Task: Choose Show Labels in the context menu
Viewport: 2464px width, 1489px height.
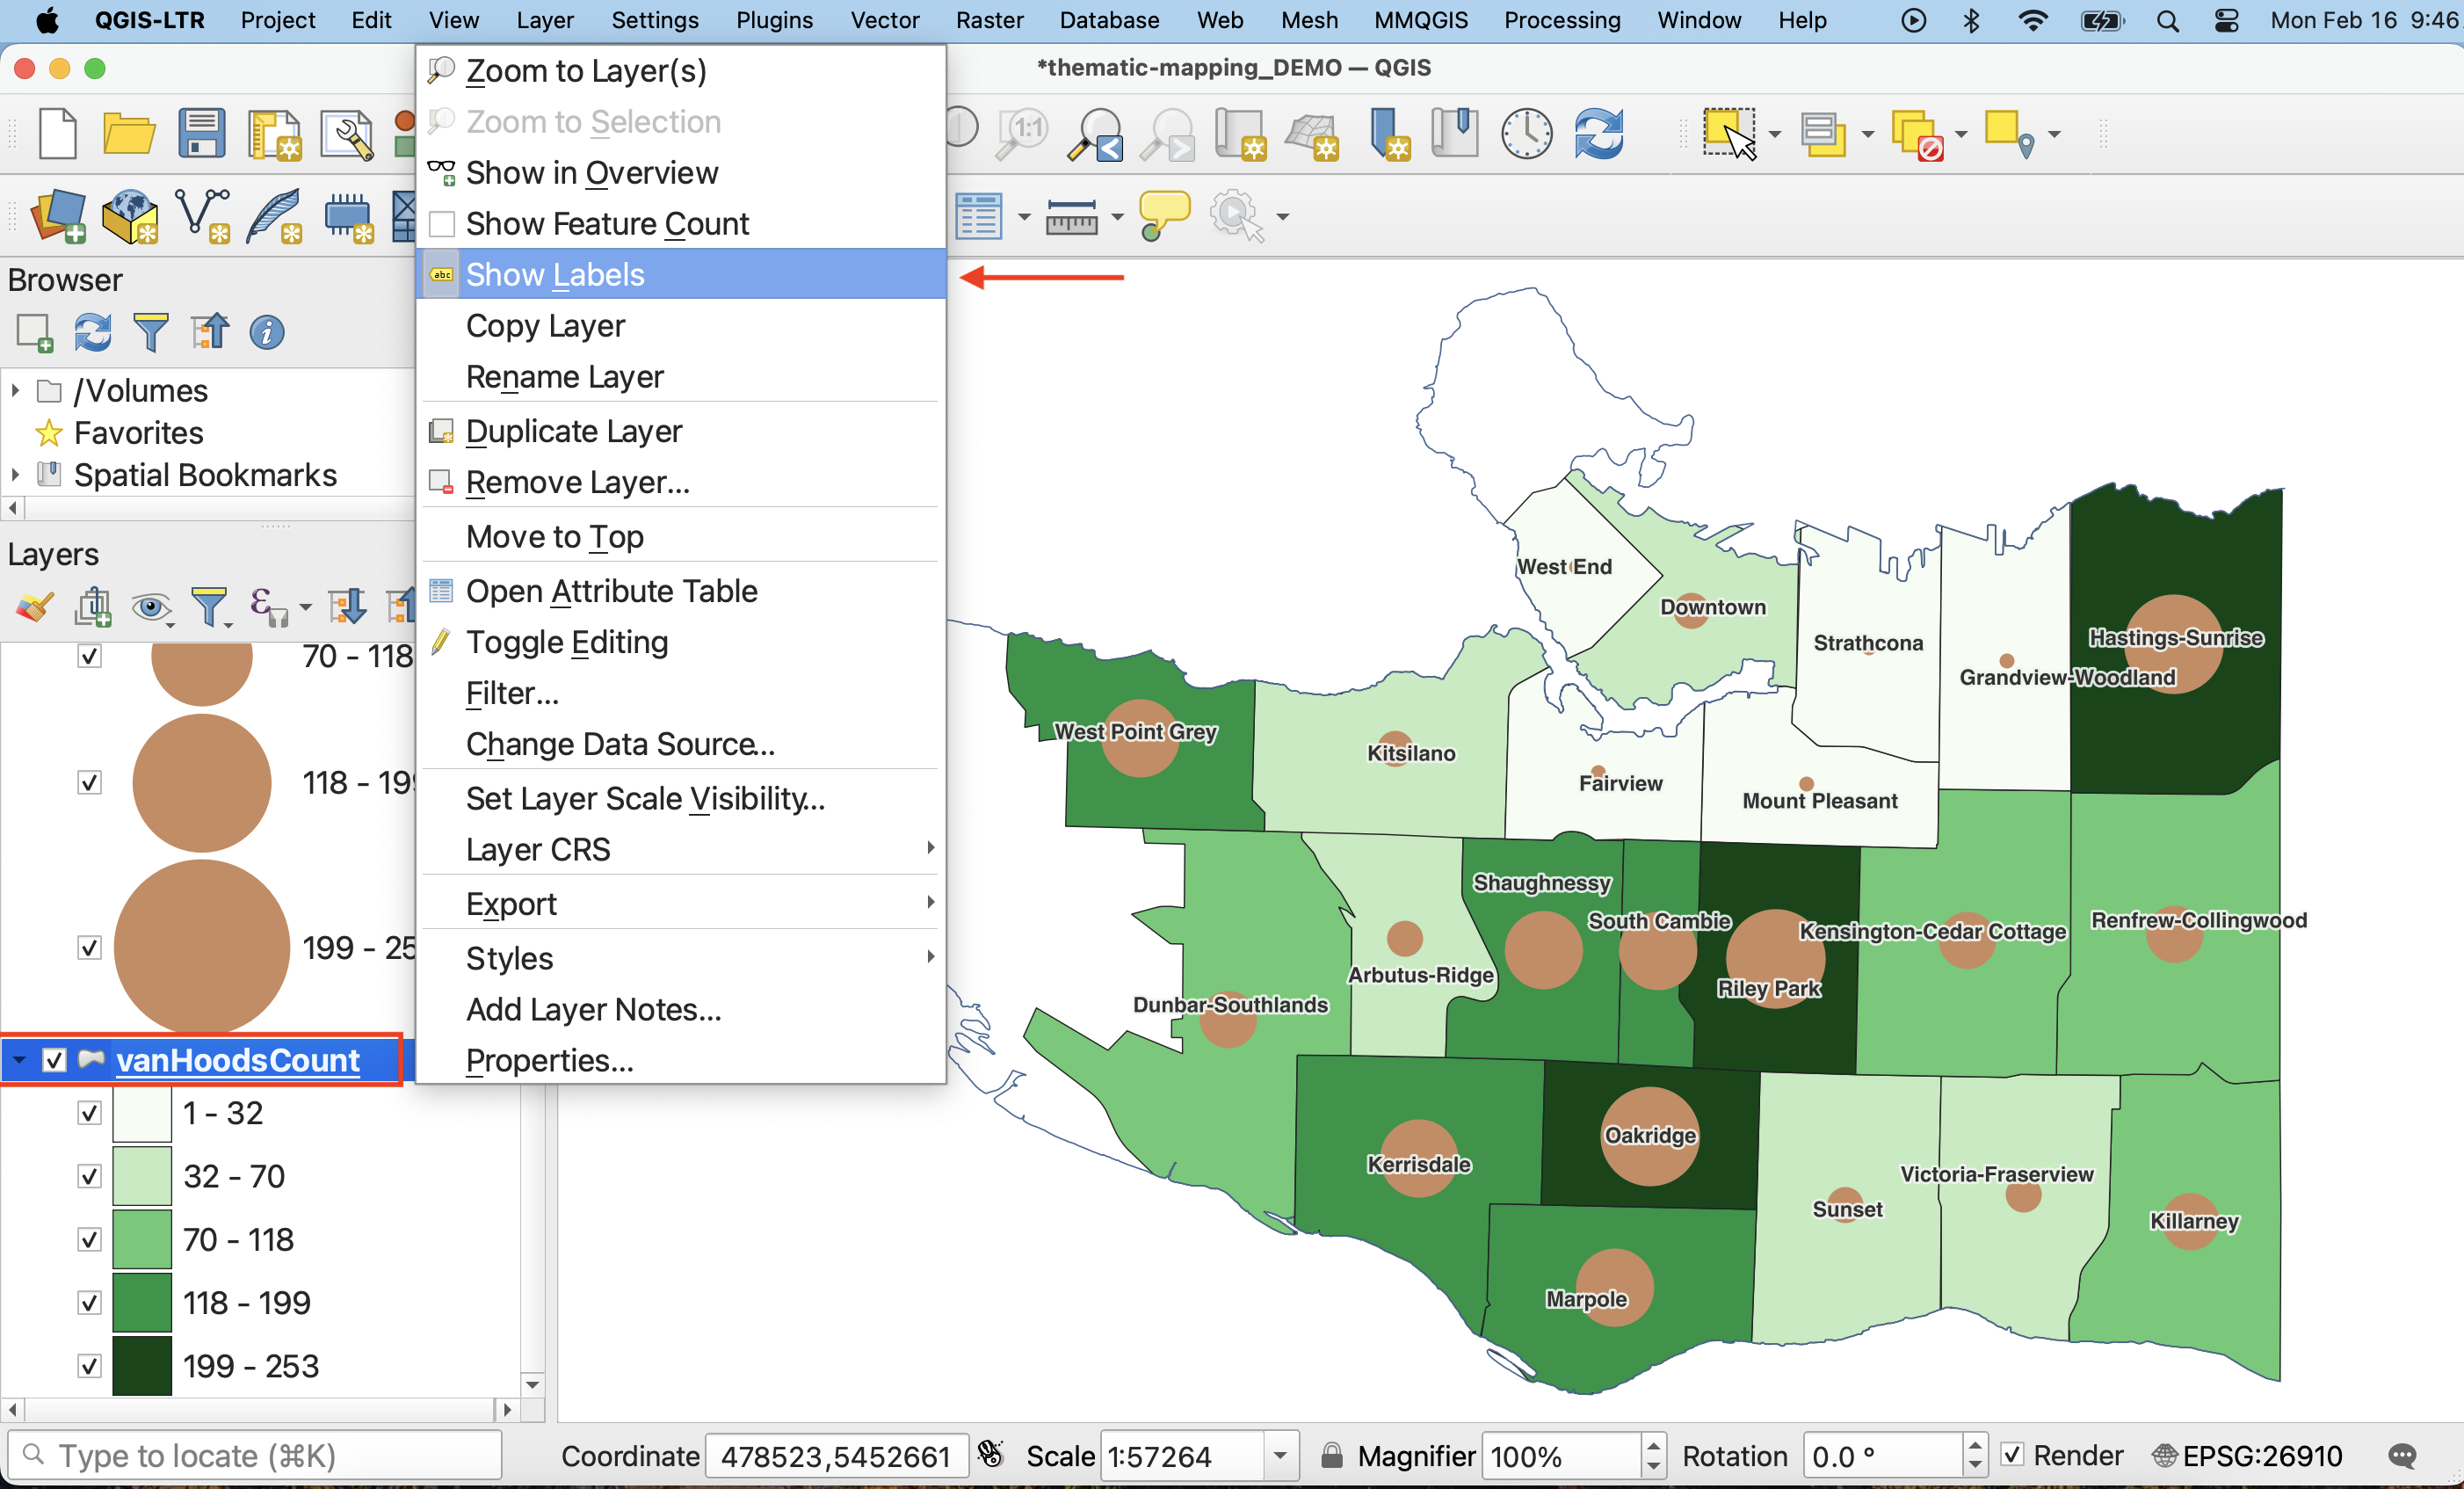Action: pos(555,274)
